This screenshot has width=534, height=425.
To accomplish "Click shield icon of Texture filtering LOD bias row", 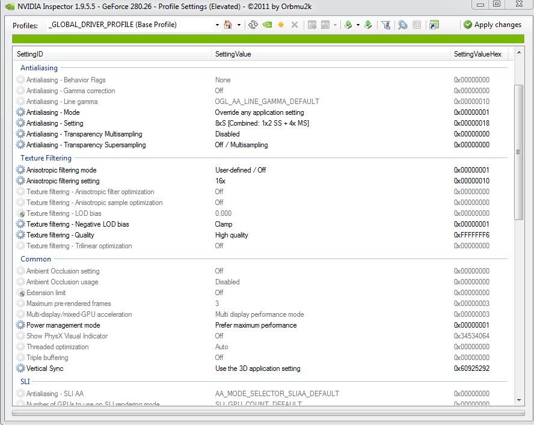I will [21, 213].
